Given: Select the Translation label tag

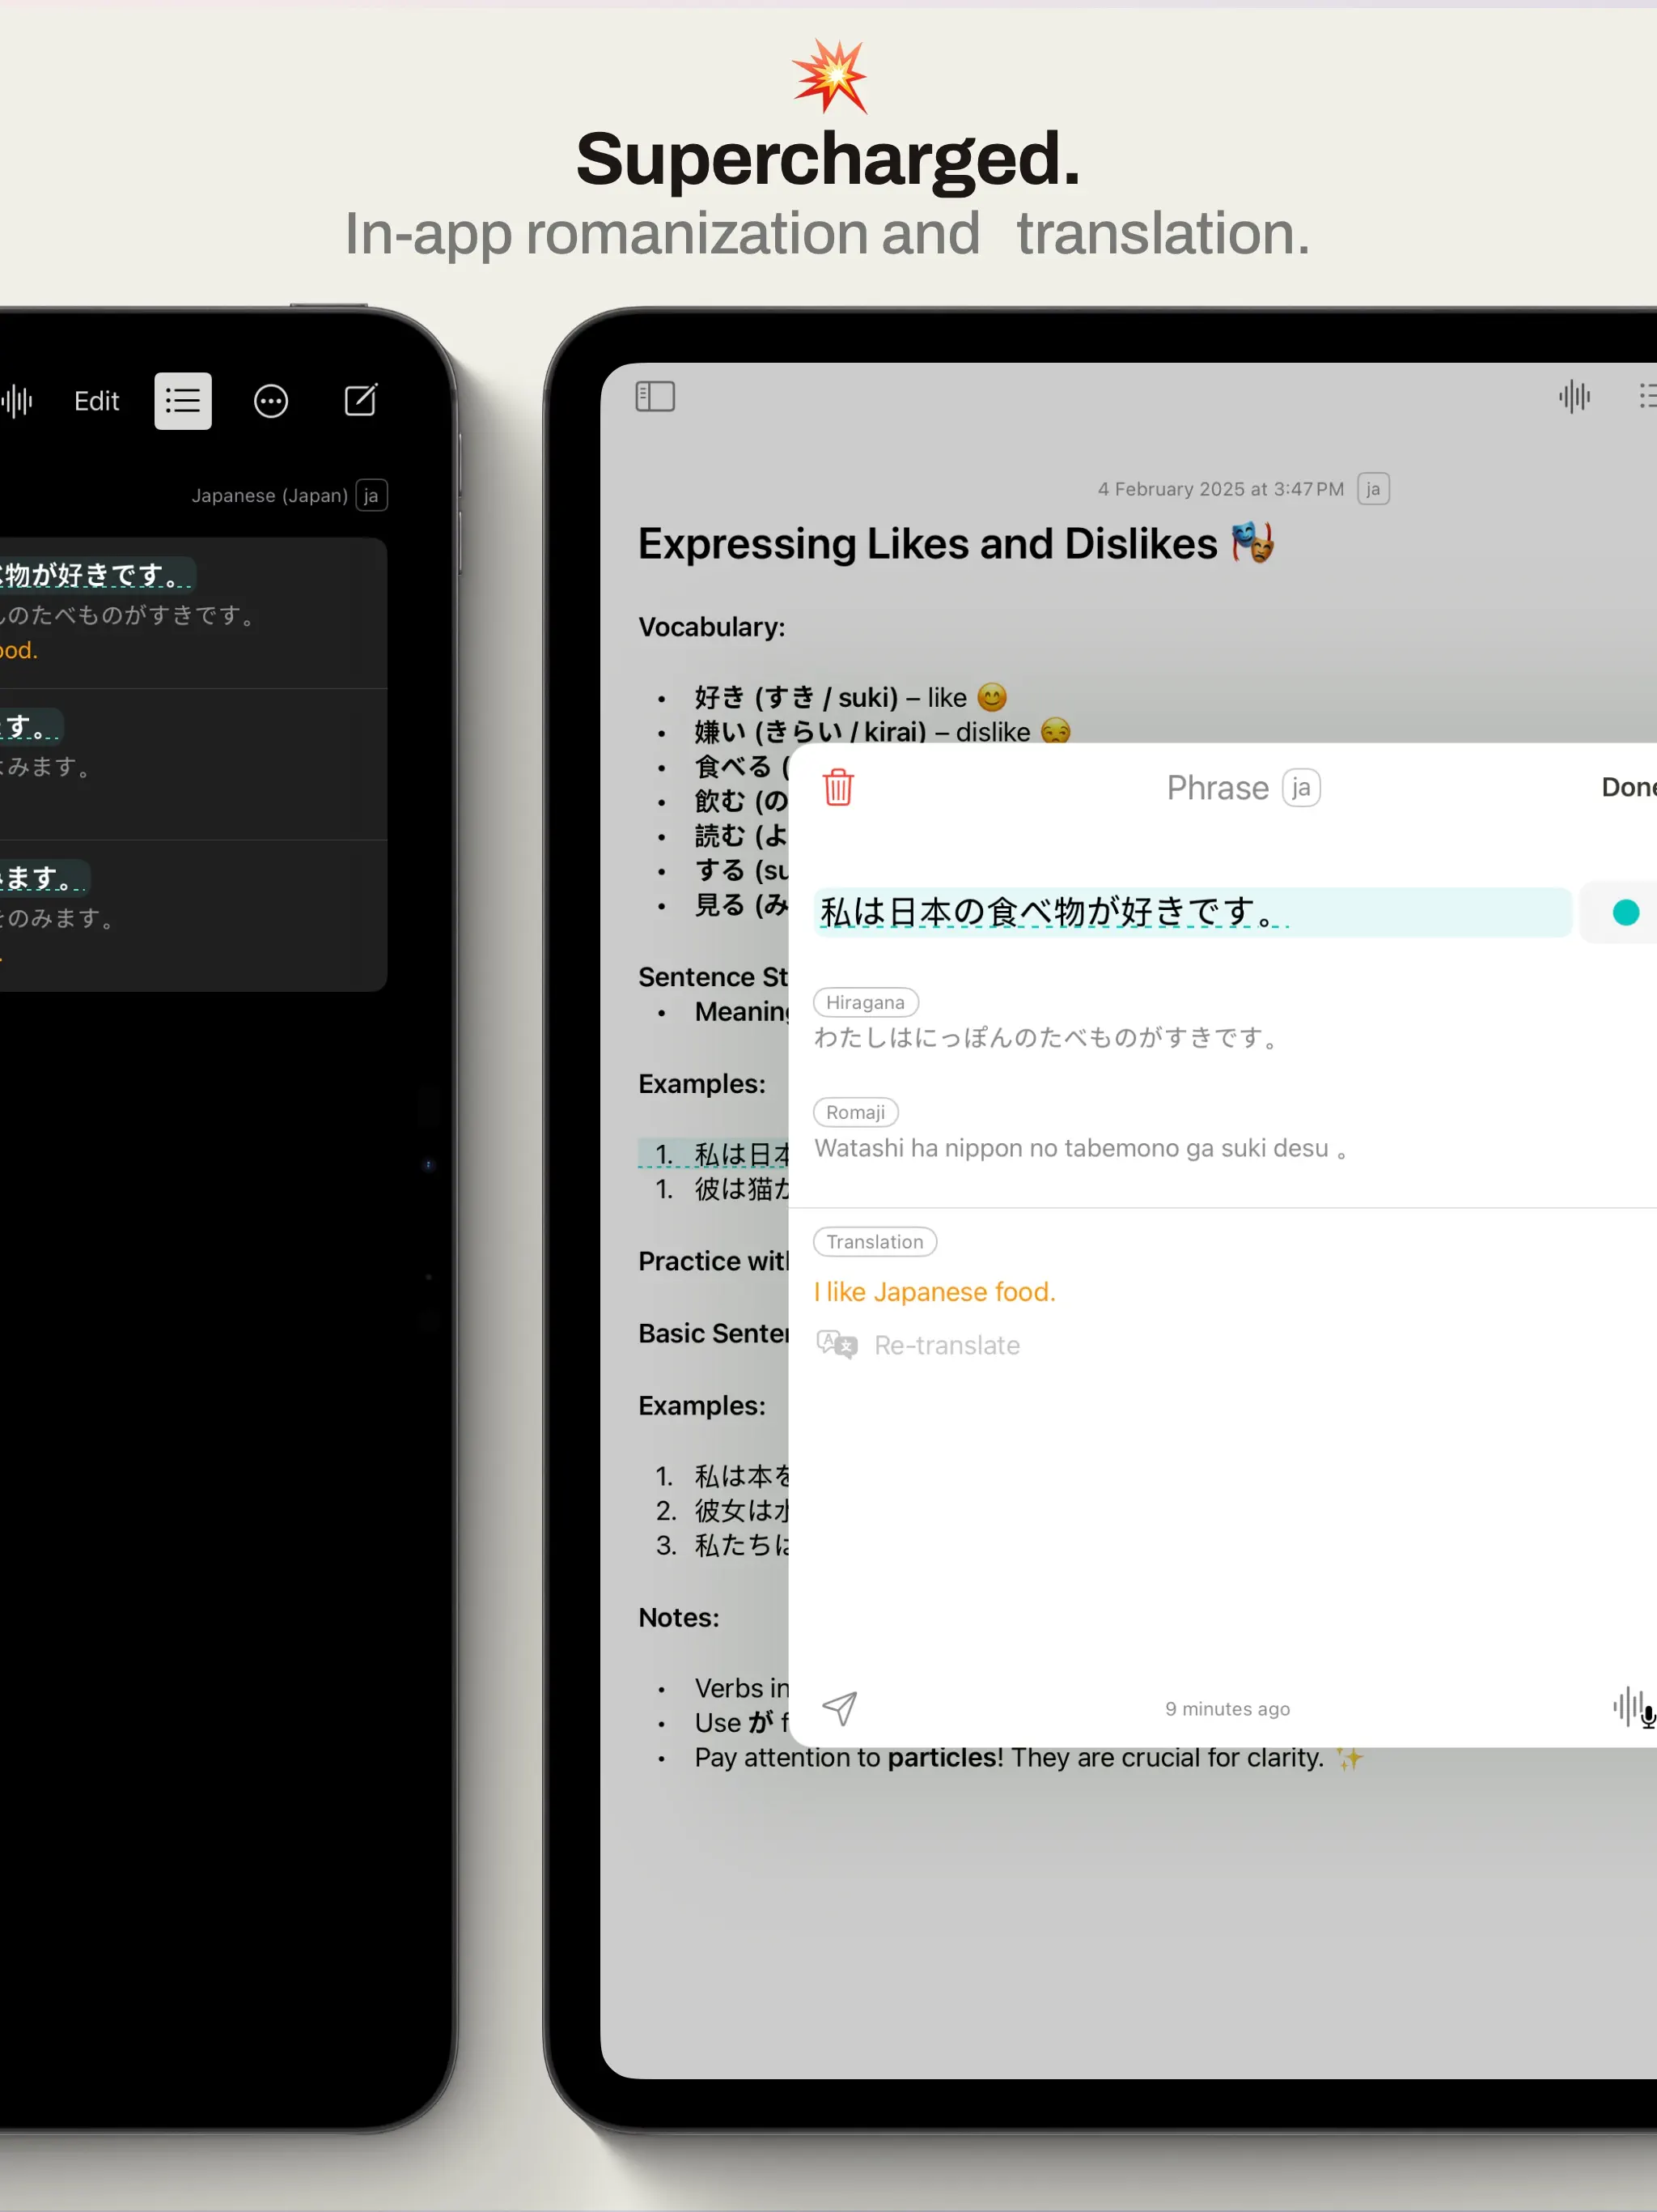Looking at the screenshot, I should coord(875,1241).
